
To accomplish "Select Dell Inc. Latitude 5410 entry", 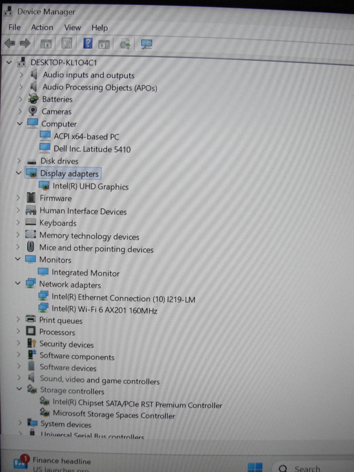I will click(x=92, y=149).
